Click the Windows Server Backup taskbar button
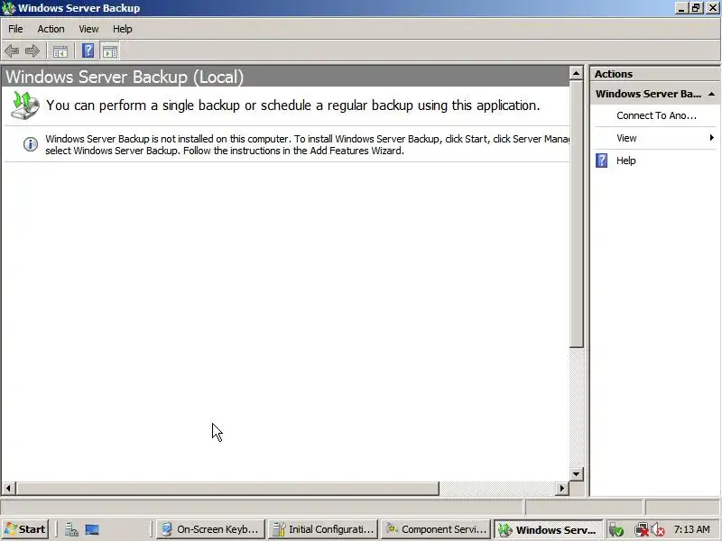 coord(549,529)
